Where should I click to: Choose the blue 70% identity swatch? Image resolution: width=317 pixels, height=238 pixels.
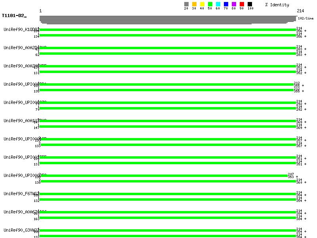coord(226,4)
